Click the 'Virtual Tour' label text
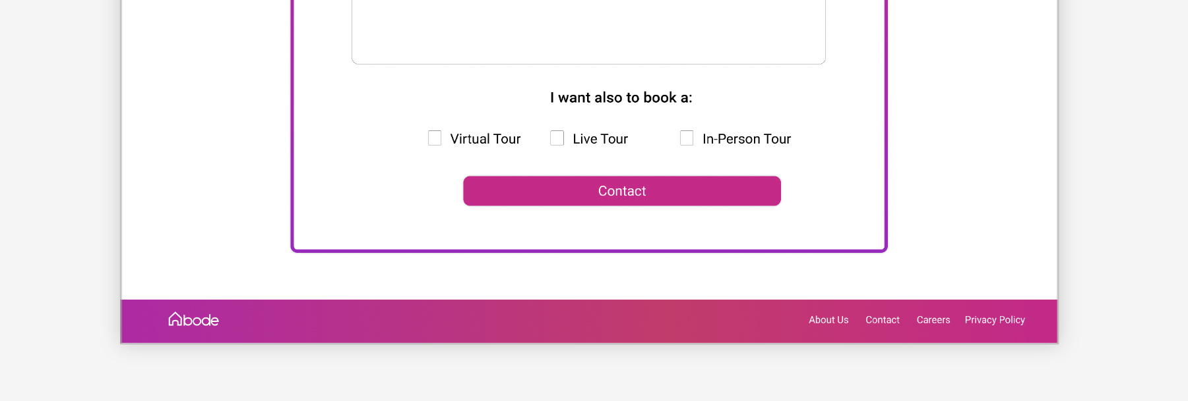The height and width of the screenshot is (401, 1188). [485, 139]
